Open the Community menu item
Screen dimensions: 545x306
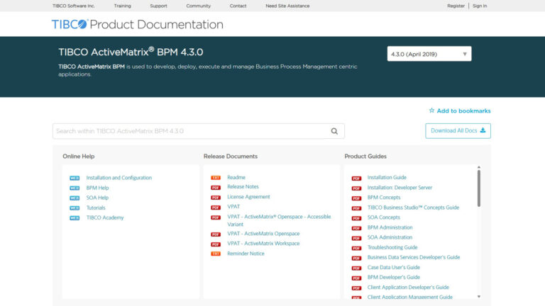[x=199, y=6]
